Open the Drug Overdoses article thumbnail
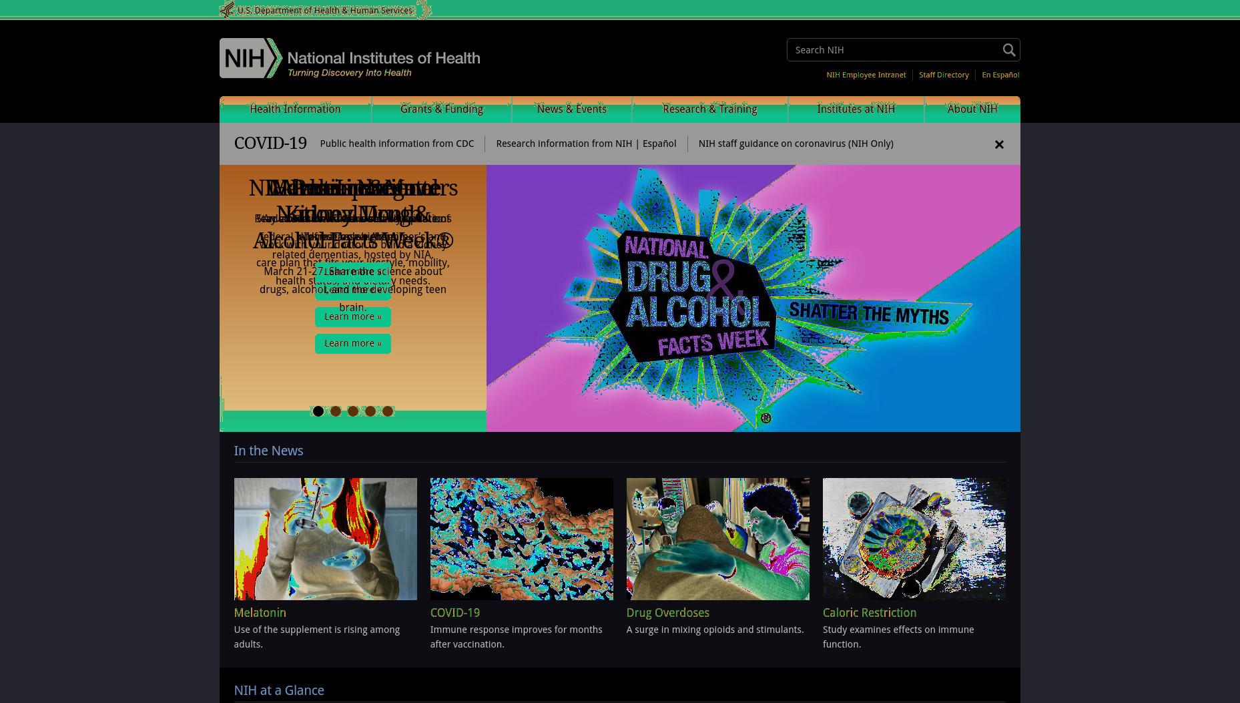1240x703 pixels. click(x=718, y=539)
